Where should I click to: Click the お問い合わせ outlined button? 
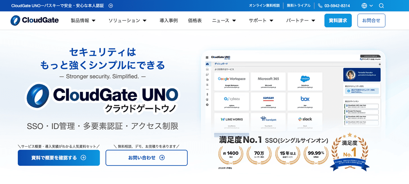point(147,158)
